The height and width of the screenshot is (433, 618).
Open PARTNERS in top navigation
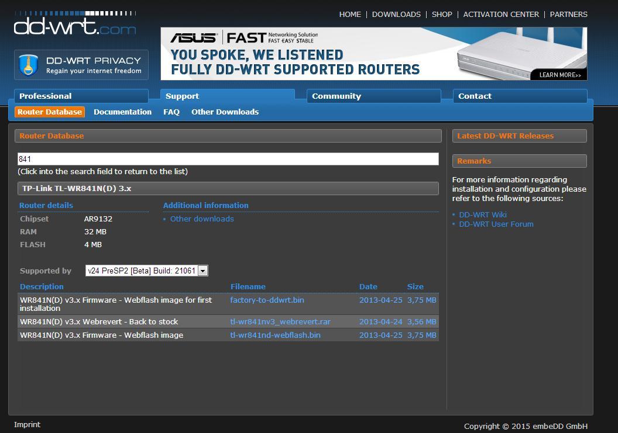click(568, 14)
